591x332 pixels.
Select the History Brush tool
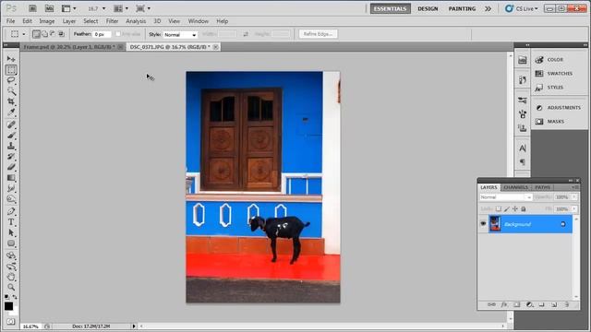click(11, 156)
